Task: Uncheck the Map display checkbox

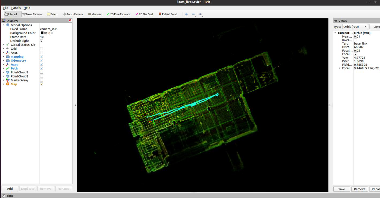Action: 42,84
